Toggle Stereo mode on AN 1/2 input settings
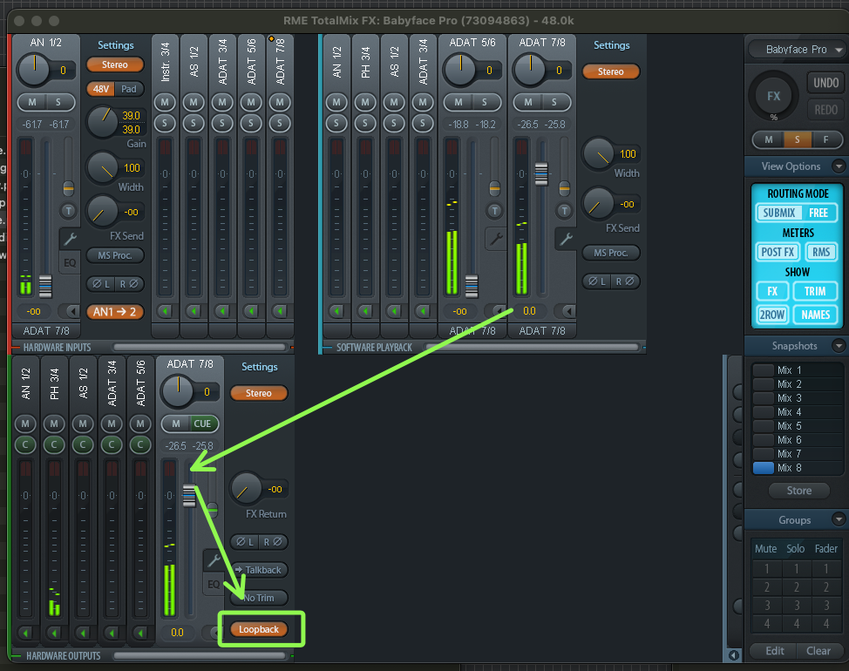 [115, 64]
